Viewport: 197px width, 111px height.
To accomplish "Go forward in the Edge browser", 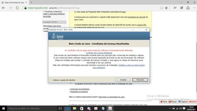I will 10,8.
